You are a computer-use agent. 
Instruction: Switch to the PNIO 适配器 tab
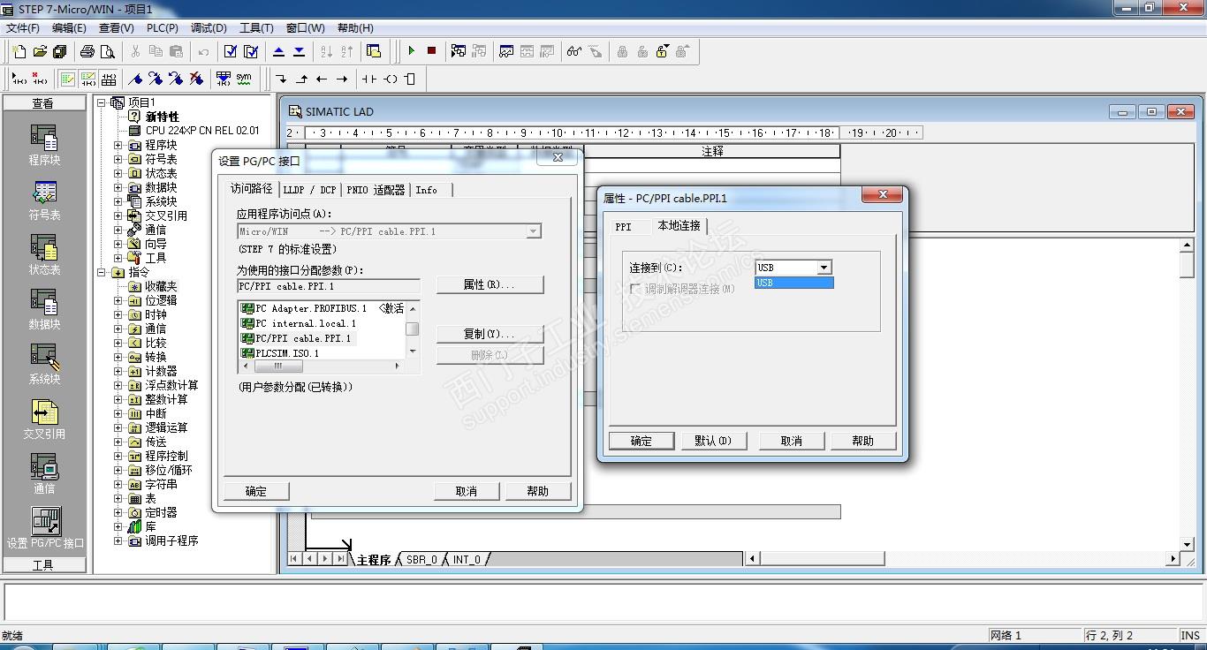(376, 190)
